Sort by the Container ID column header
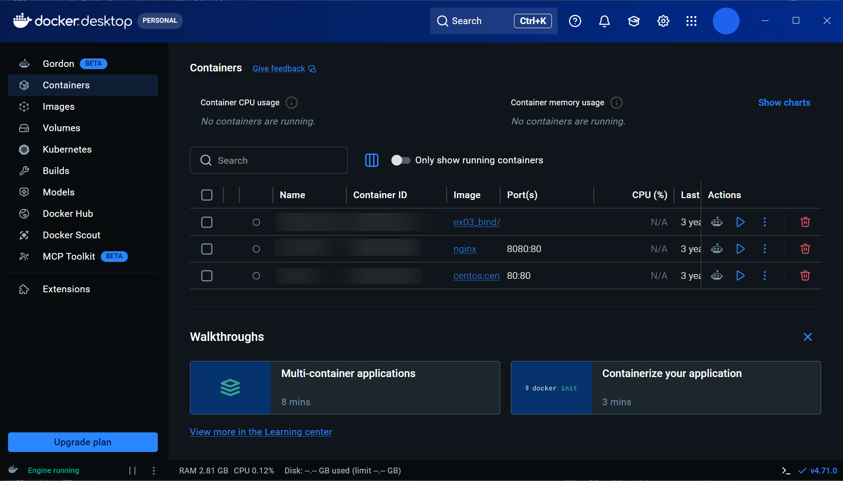Image resolution: width=843 pixels, height=481 pixels. click(x=380, y=195)
